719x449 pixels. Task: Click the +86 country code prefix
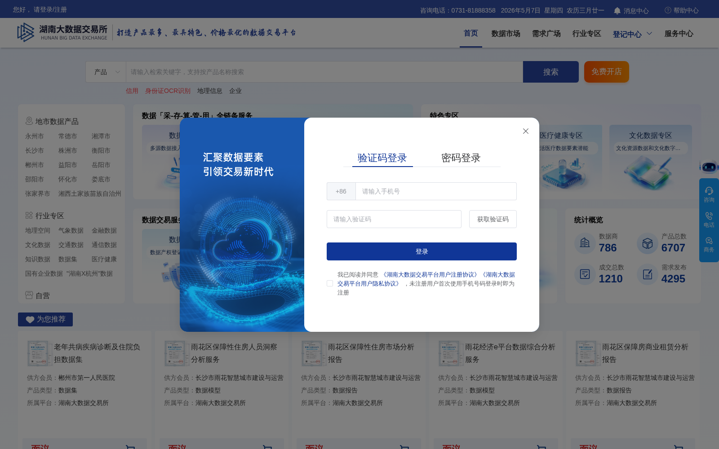341,191
